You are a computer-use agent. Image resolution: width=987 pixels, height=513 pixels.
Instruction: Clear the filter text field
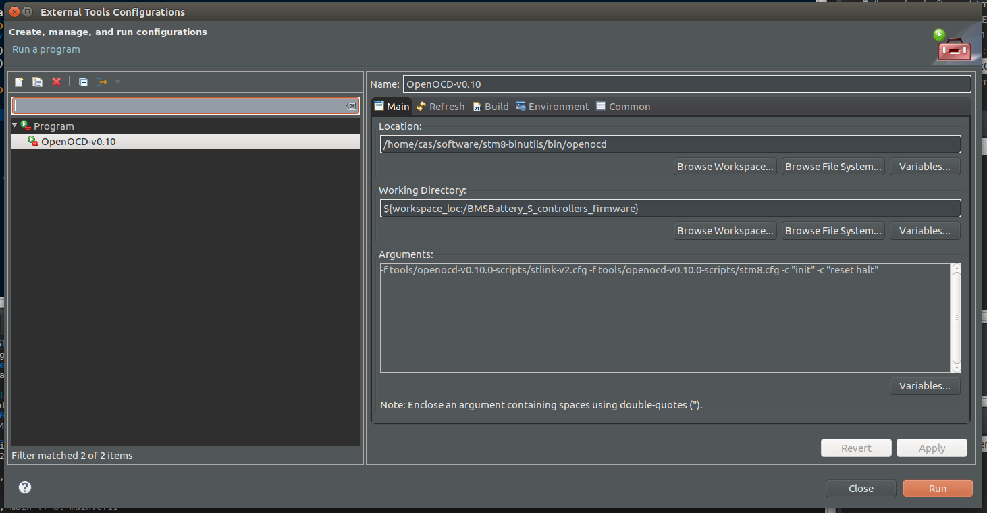click(x=351, y=106)
